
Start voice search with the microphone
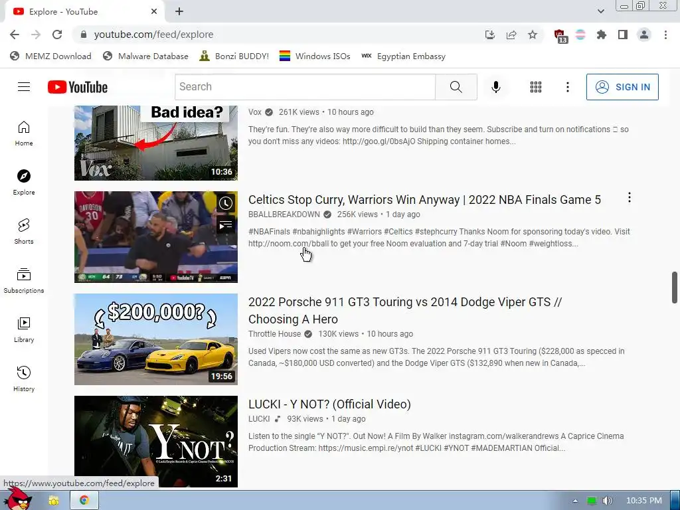(495, 87)
